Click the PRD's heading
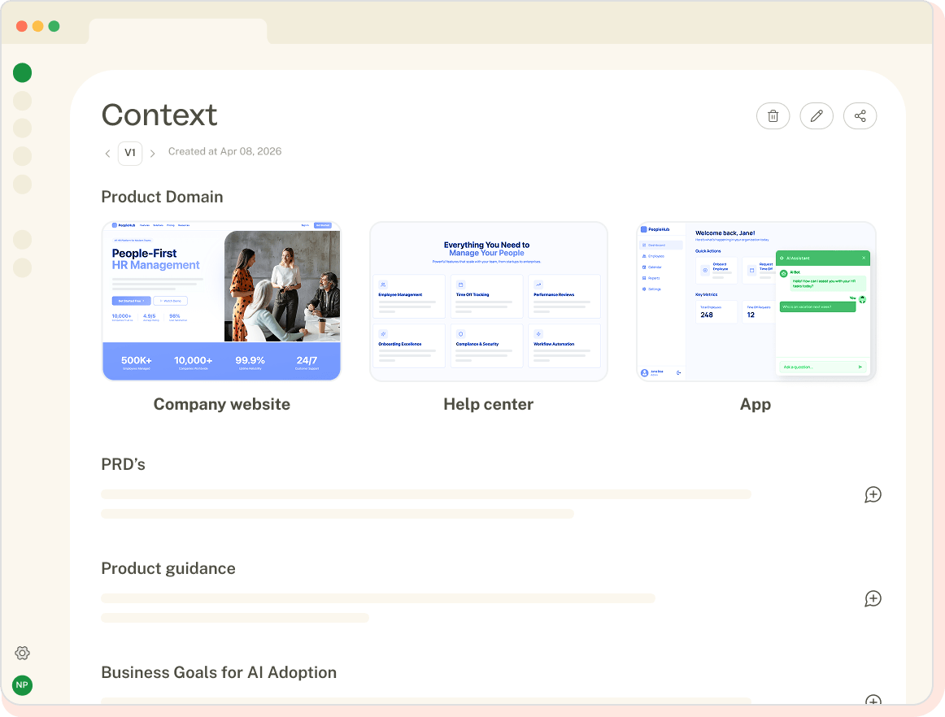 pos(123,464)
